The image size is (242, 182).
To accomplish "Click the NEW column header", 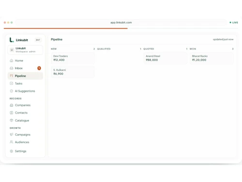I will point(54,49).
